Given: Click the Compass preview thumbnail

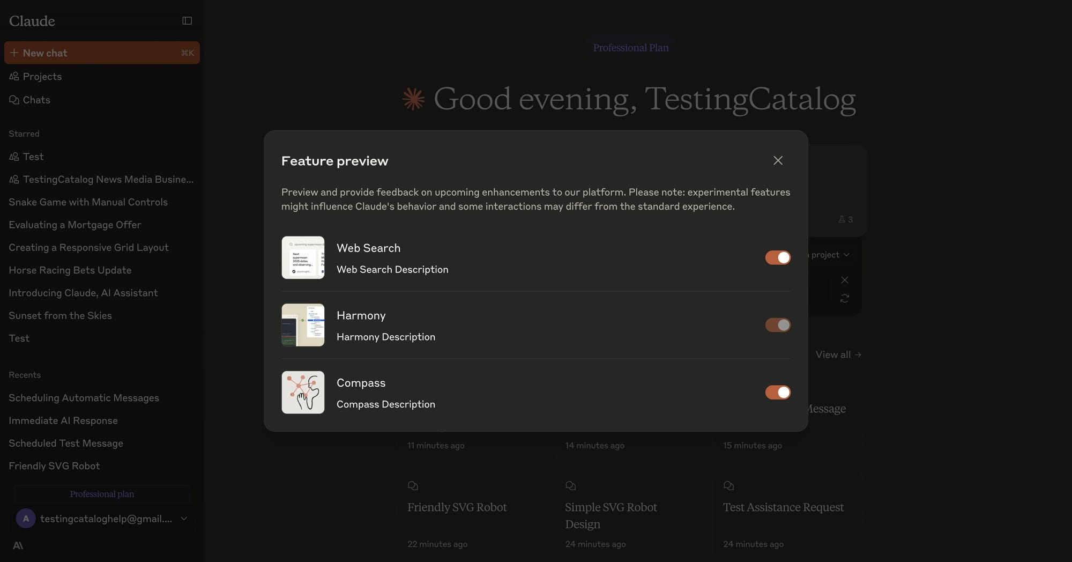Looking at the screenshot, I should pos(303,393).
